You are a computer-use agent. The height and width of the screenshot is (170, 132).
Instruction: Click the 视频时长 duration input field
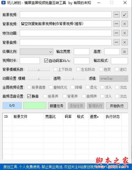[30, 61]
